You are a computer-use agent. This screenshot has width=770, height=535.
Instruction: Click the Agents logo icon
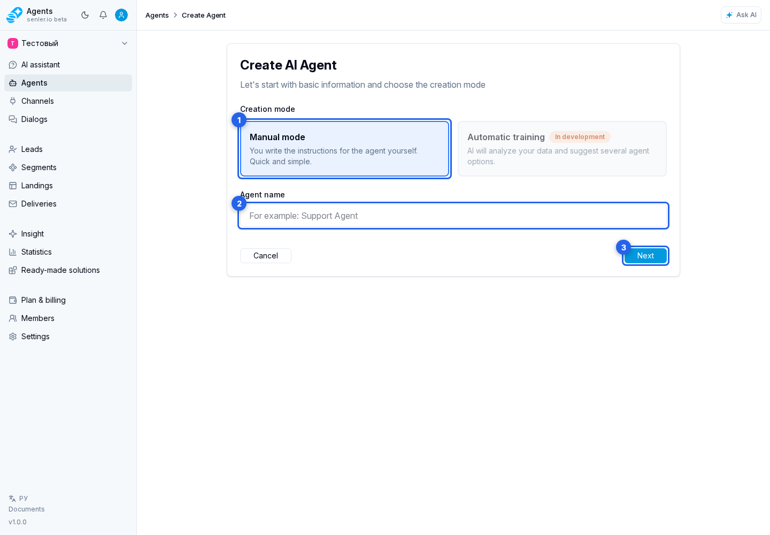point(14,15)
